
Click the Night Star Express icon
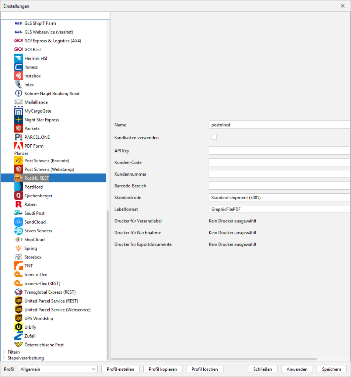pyautogui.click(x=18, y=120)
